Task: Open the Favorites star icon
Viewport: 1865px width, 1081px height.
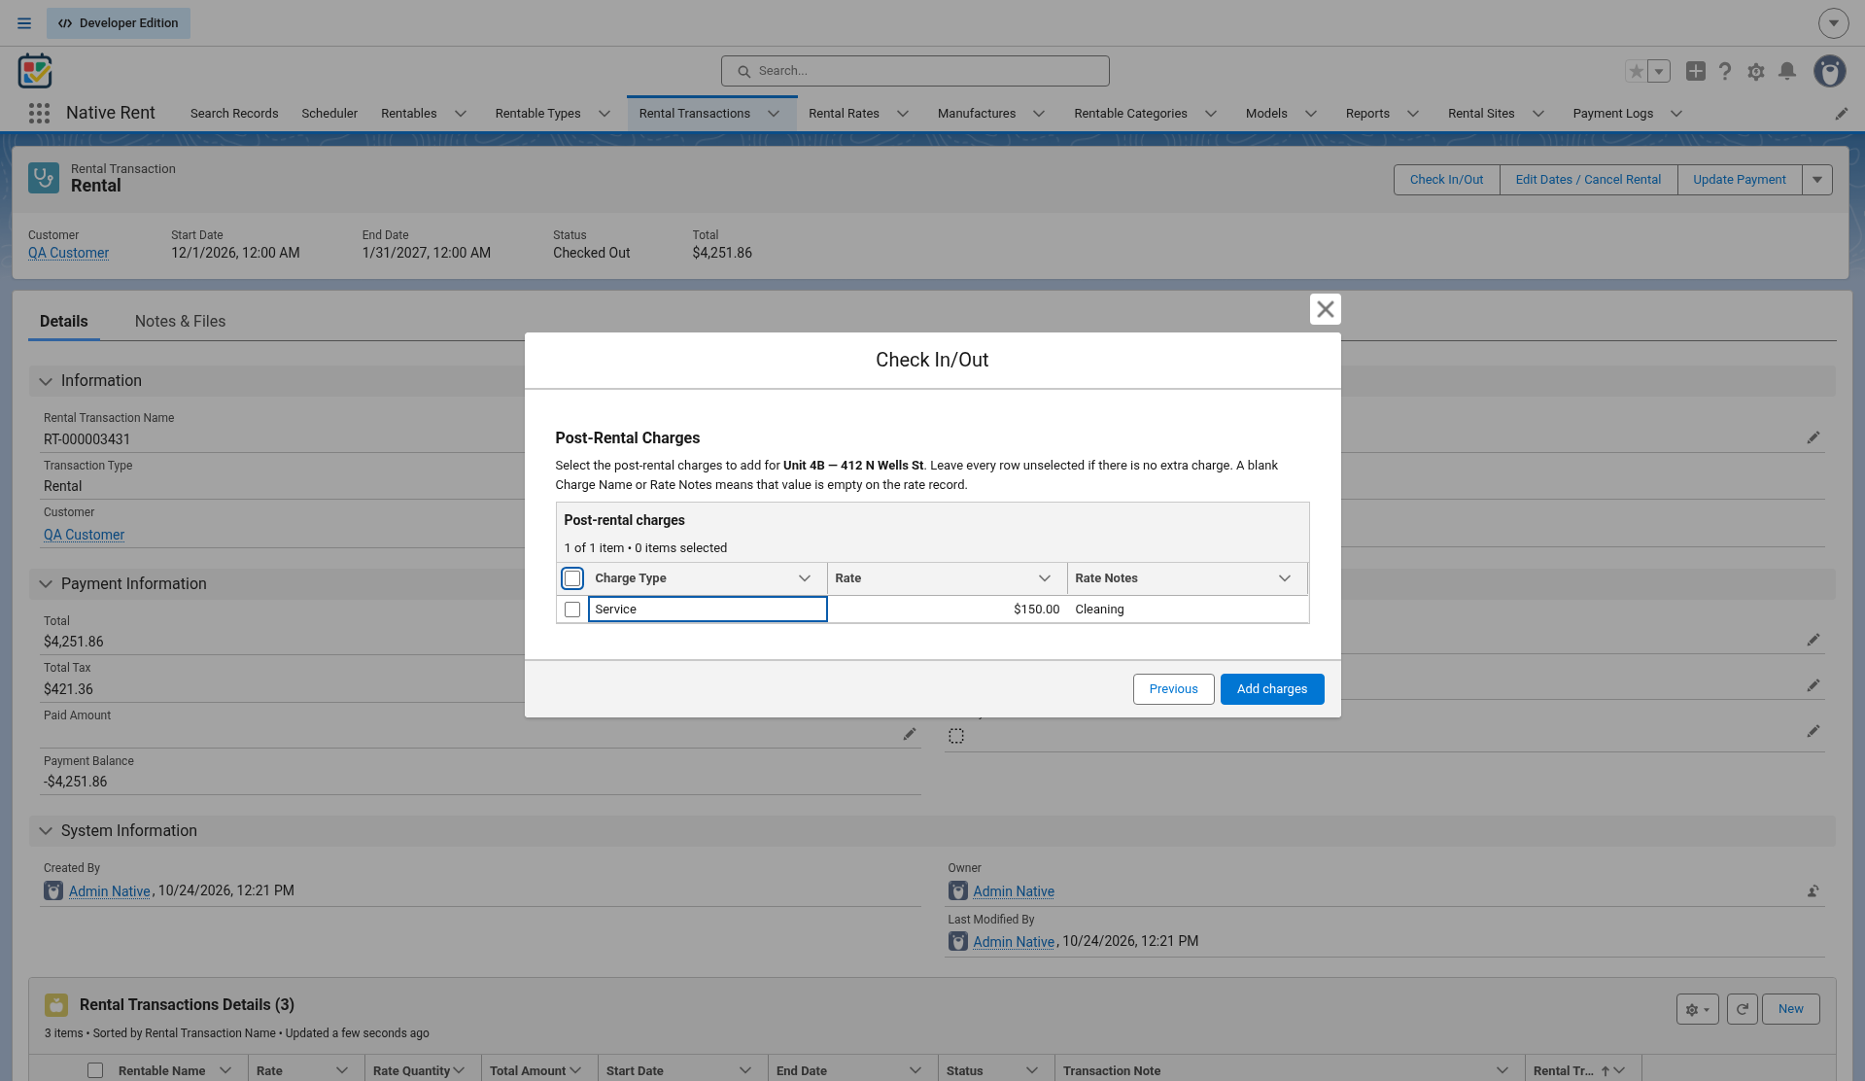Action: (1637, 71)
